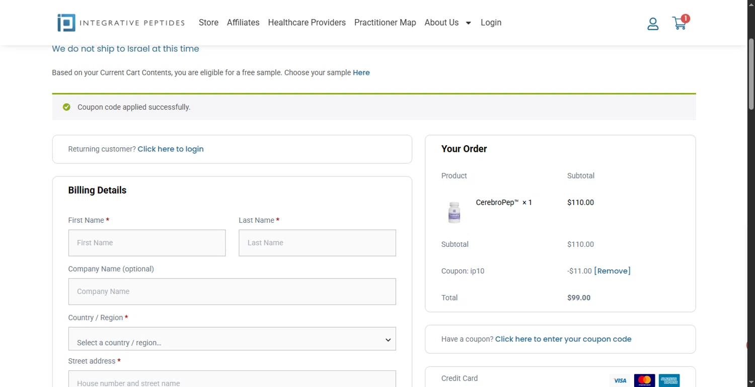The width and height of the screenshot is (755, 387).
Task: Click the cart badge showing 1 item
Action: [685, 19]
